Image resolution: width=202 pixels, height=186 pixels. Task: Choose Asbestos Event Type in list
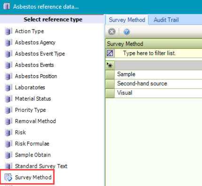click(x=40, y=54)
